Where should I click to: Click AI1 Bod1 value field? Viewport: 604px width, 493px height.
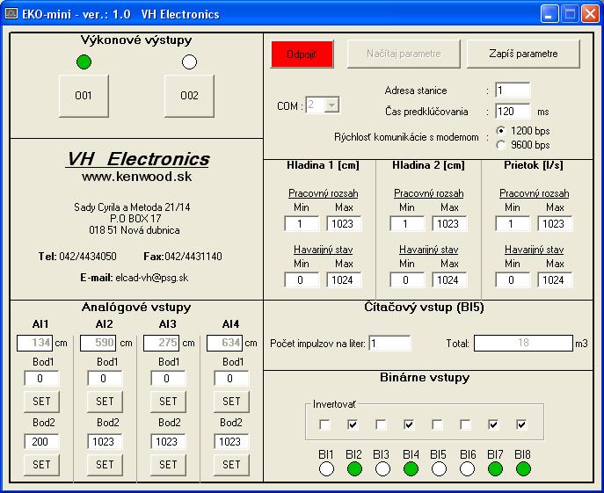point(41,379)
